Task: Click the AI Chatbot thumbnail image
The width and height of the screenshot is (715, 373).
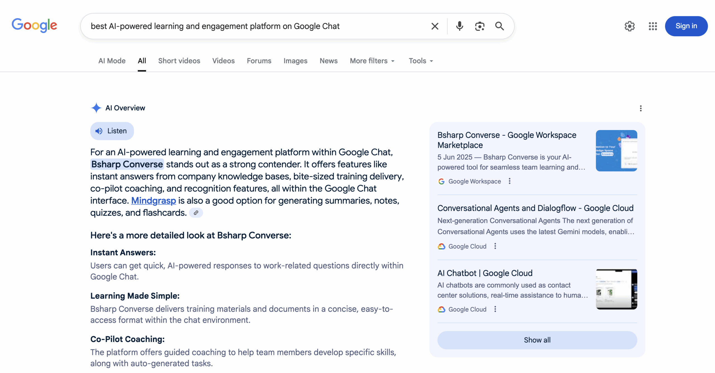Action: coord(616,289)
